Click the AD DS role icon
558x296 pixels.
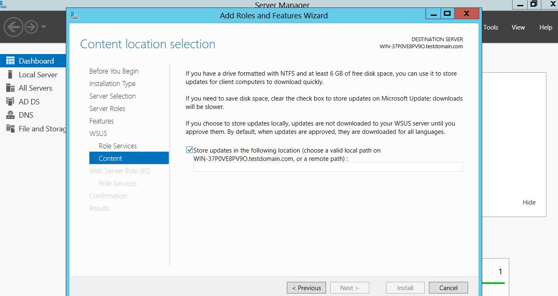coord(10,101)
